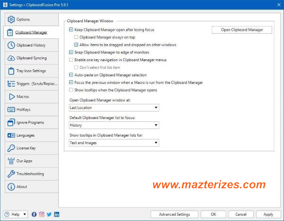Open the About tab
This screenshot has width=284, height=221.
coord(32,187)
